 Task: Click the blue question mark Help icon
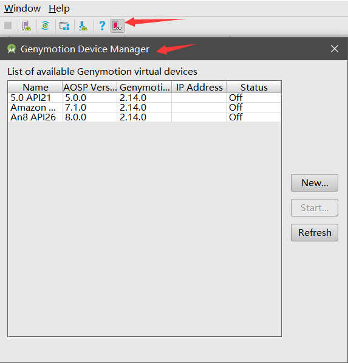point(102,26)
